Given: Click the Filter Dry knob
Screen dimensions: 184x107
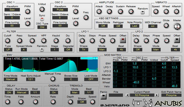Looking at the screenshot, I should (x=68, y=41).
